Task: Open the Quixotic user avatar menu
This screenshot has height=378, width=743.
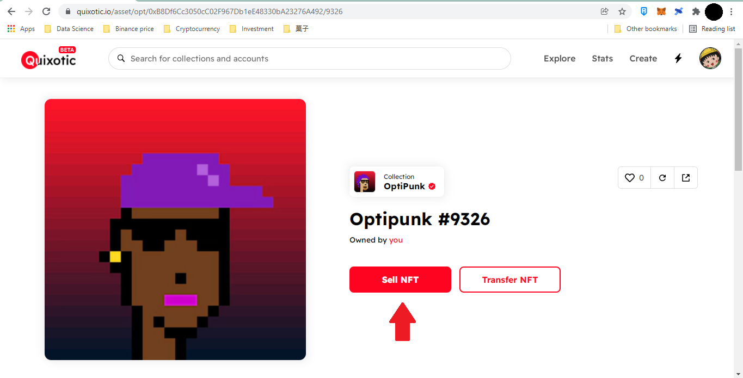Action: coord(710,58)
